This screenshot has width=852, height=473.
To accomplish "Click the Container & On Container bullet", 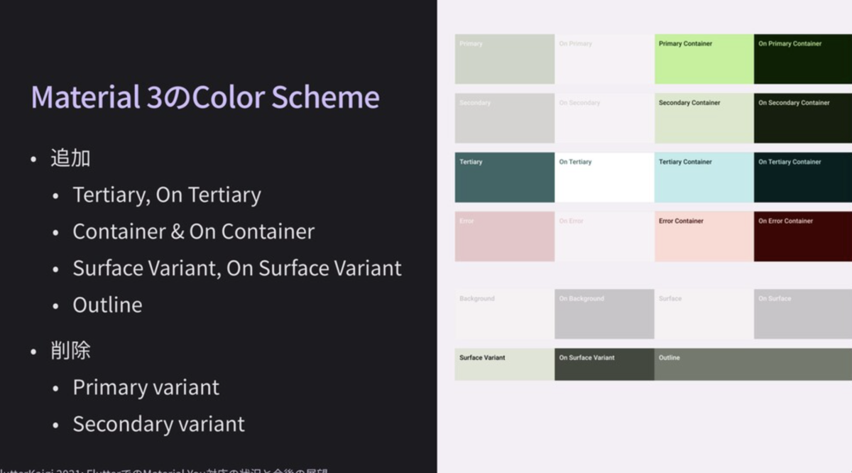I will point(194,232).
